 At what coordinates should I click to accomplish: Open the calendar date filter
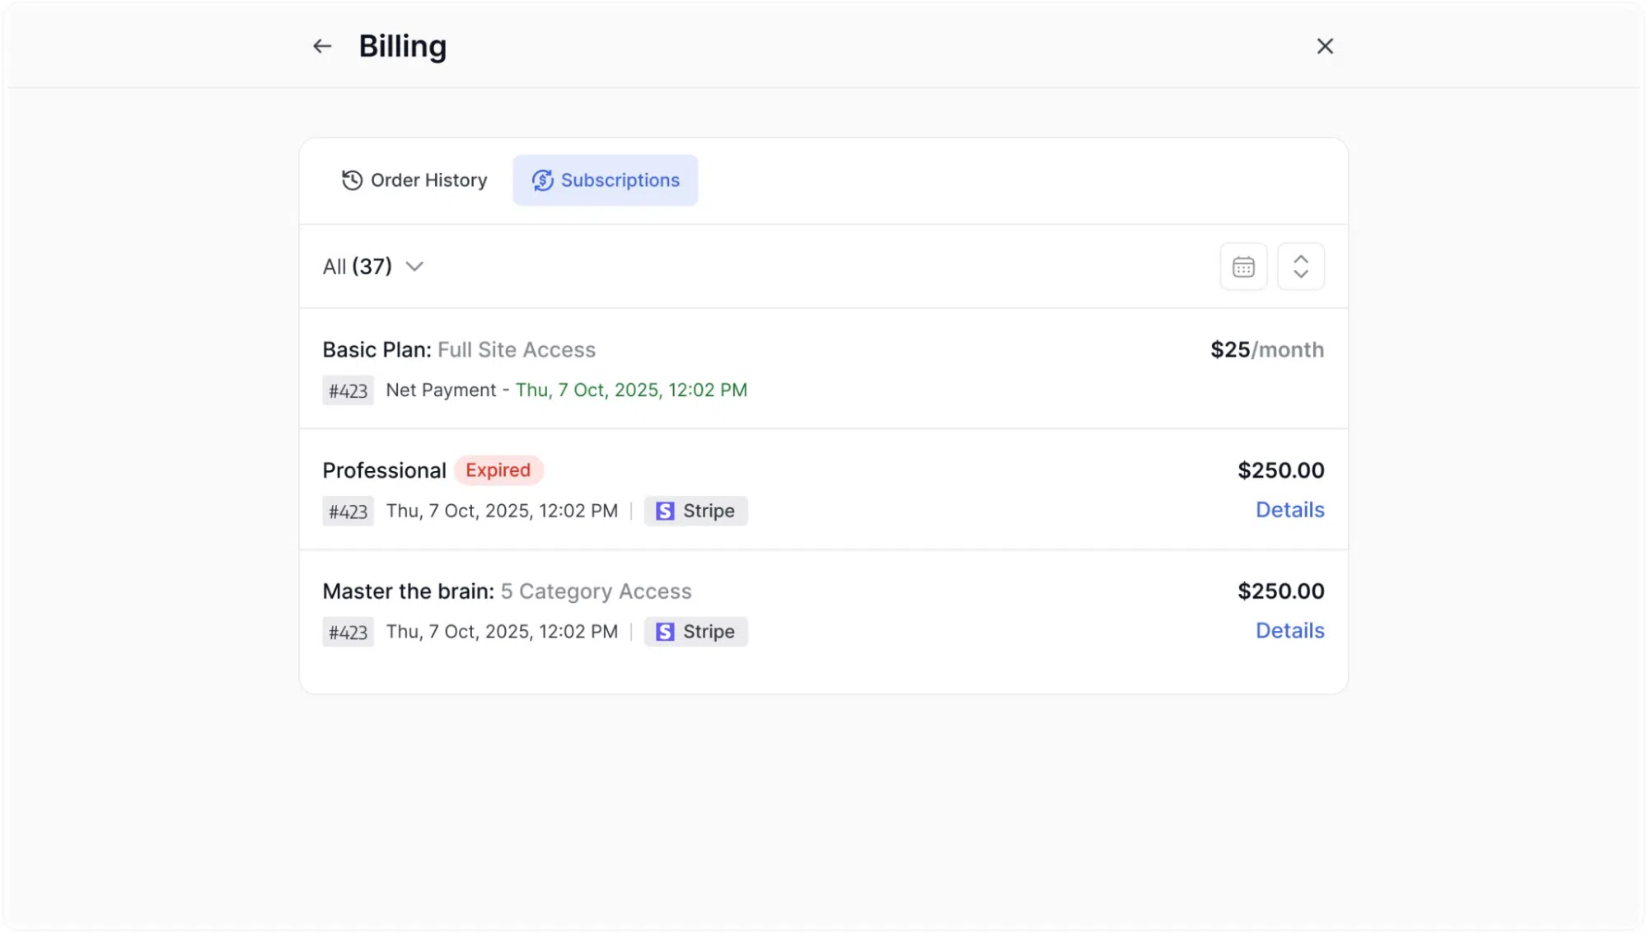coord(1243,267)
